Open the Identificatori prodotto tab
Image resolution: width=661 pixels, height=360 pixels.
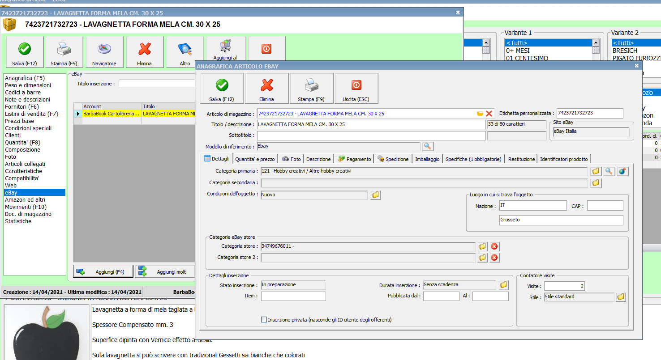(x=564, y=159)
